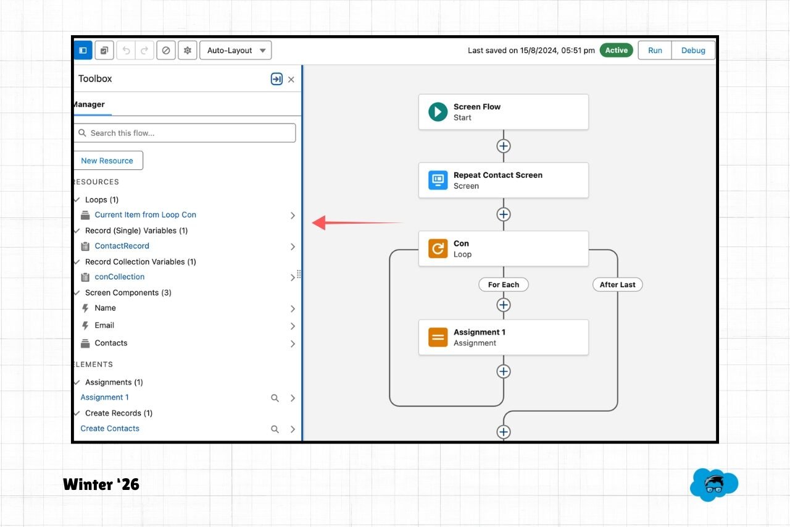Image resolution: width=790 pixels, height=527 pixels.
Task: Open flow settings gear icon
Action: point(188,50)
